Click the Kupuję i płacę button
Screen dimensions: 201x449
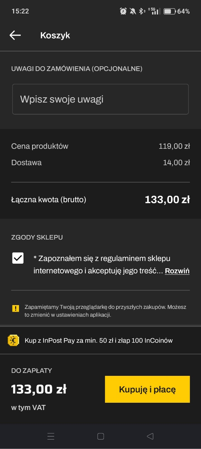[147, 389]
